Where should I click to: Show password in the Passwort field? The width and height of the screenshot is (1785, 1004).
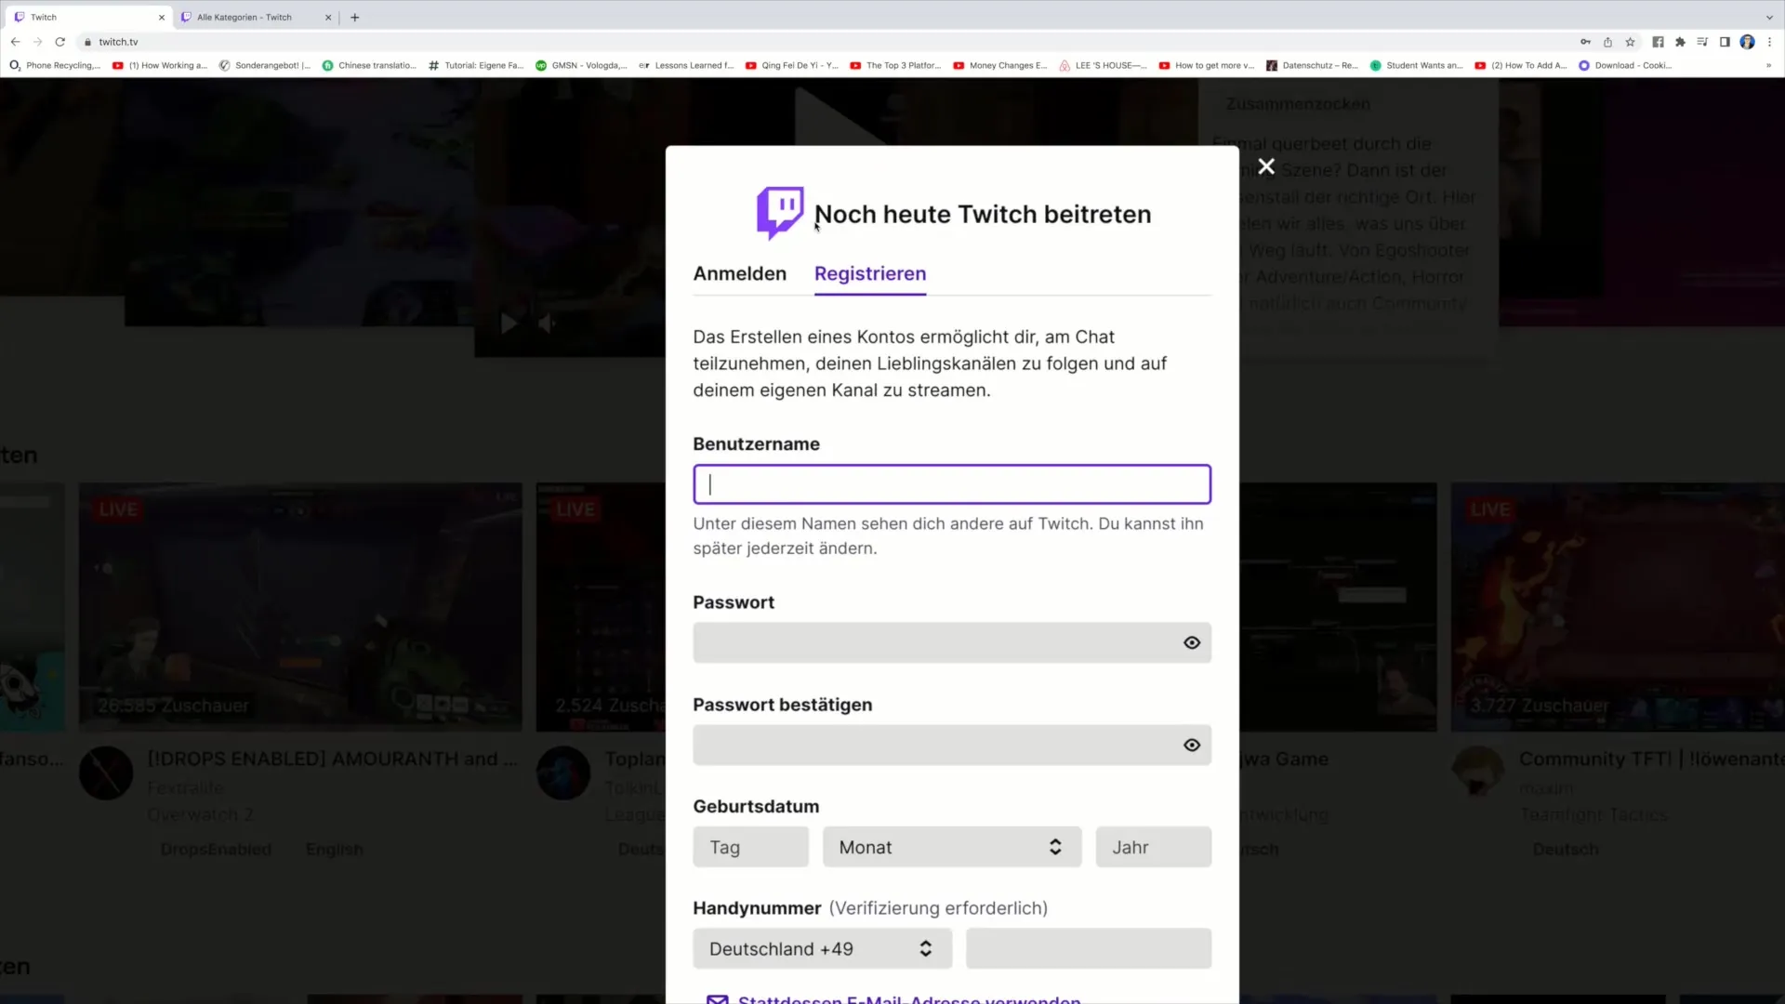click(1192, 642)
